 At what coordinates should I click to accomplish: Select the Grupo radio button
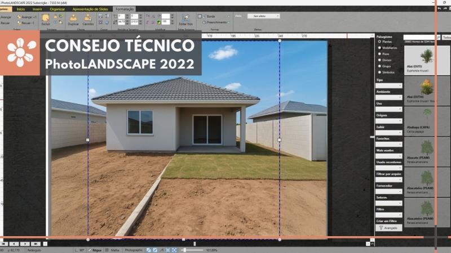point(379,66)
